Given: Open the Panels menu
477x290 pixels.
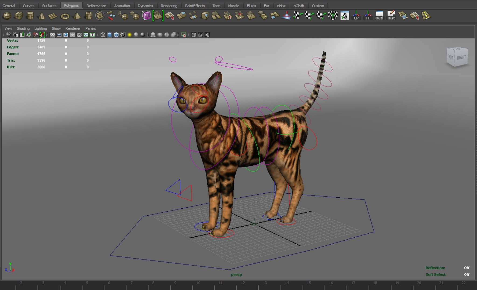Looking at the screenshot, I should pos(91,28).
